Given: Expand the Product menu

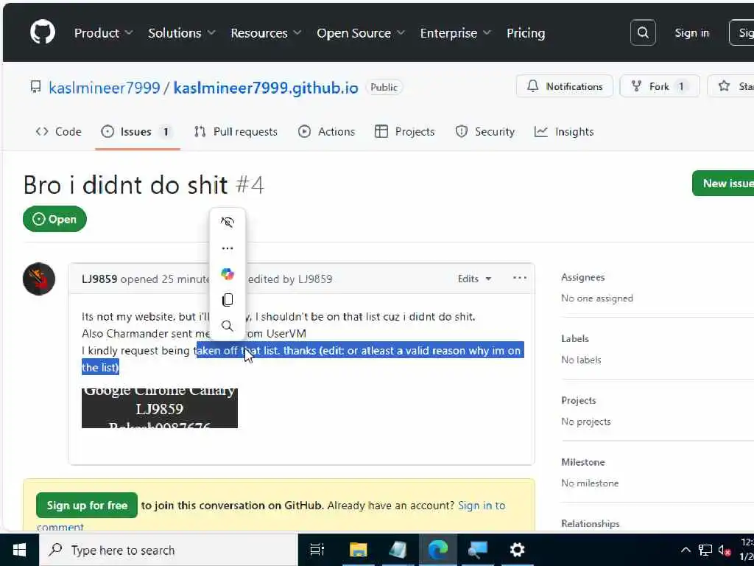Looking at the screenshot, I should (103, 32).
